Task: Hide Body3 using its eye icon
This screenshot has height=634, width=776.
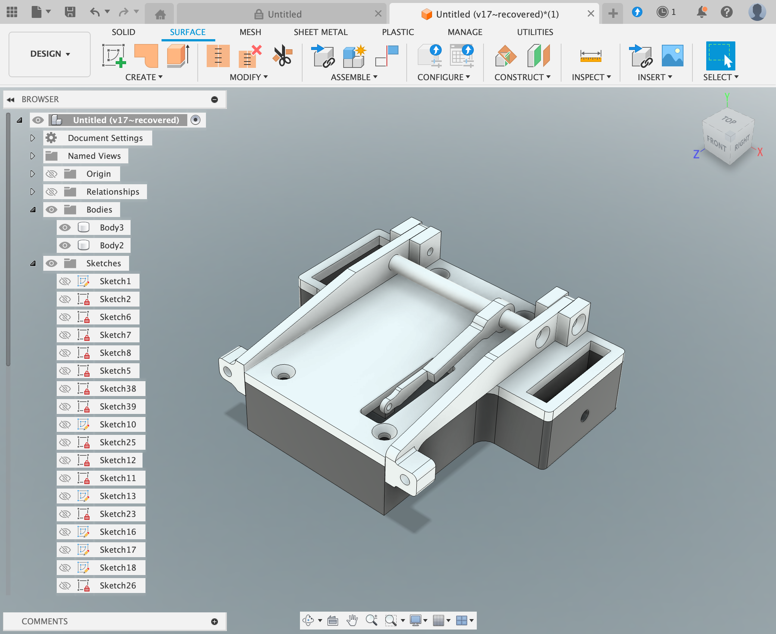Action: coord(65,227)
